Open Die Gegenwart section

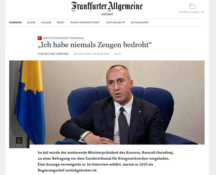coord(140,22)
